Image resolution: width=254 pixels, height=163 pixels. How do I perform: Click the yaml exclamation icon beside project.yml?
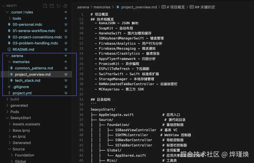pyautogui.click(x=9, y=93)
